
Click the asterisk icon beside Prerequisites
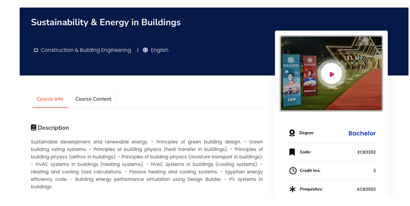pos(292,189)
